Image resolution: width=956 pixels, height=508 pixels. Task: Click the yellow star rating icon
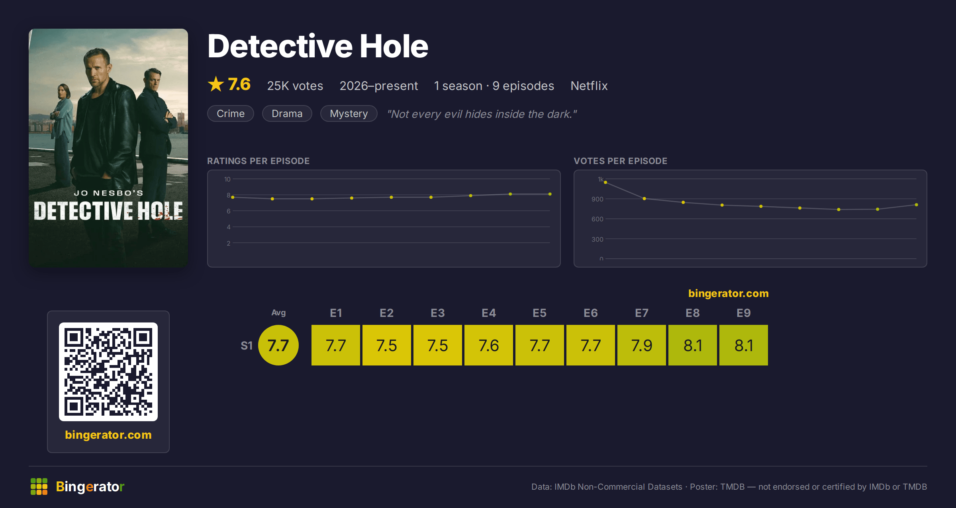pos(216,84)
